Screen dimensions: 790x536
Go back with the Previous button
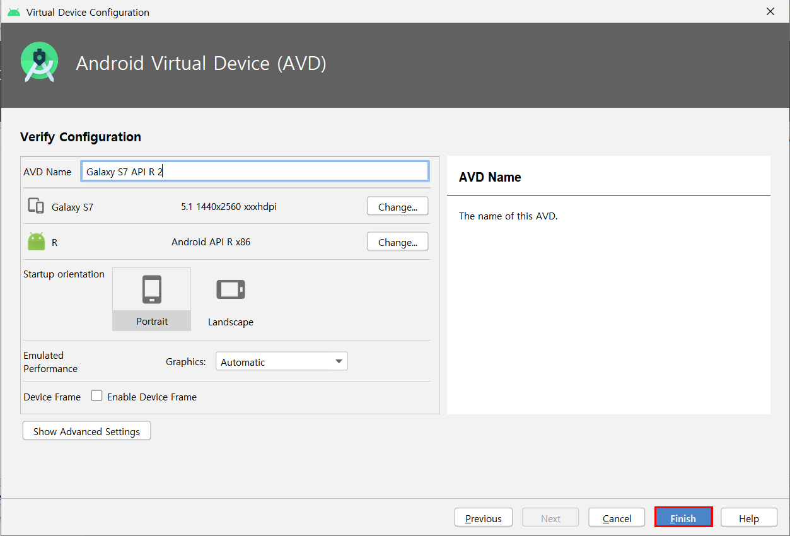484,518
